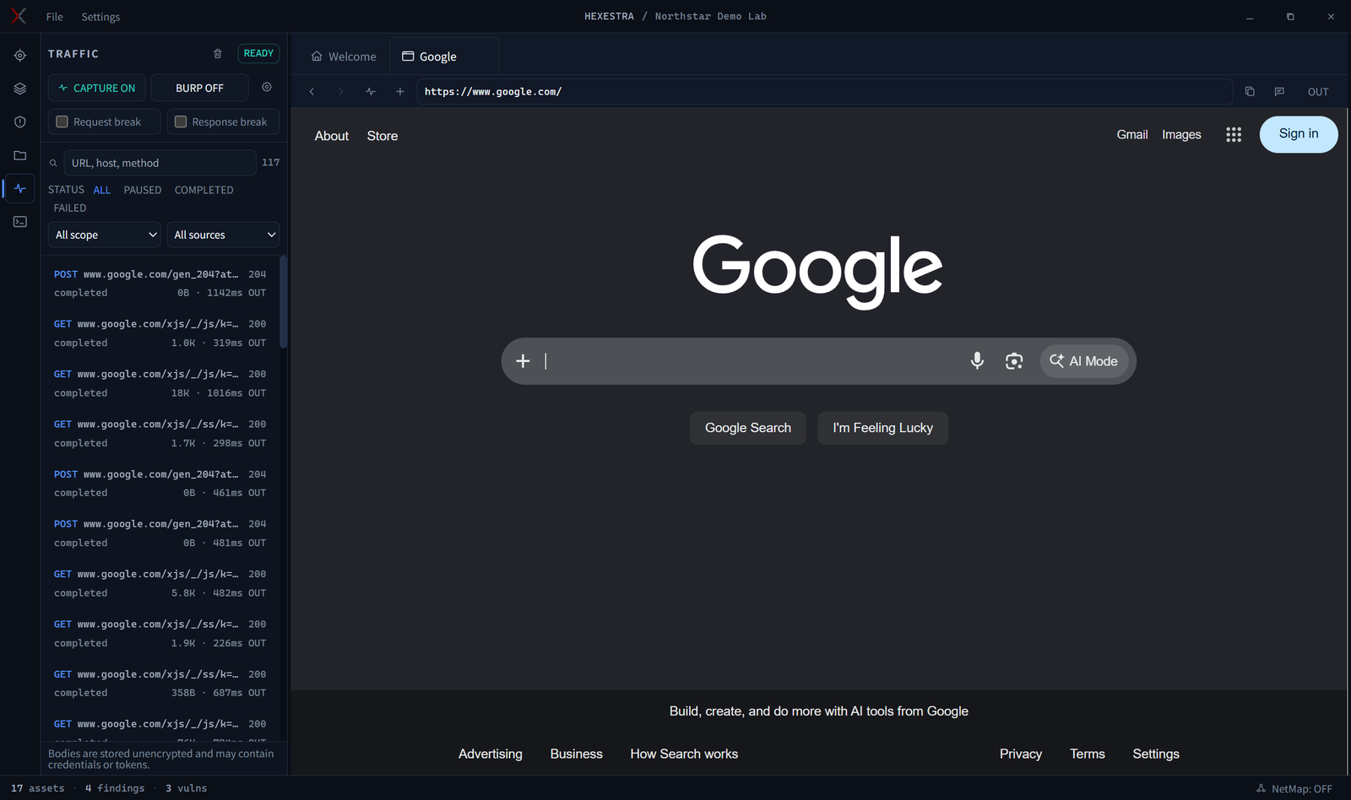
Task: Open the Google Store link
Action: pos(383,136)
